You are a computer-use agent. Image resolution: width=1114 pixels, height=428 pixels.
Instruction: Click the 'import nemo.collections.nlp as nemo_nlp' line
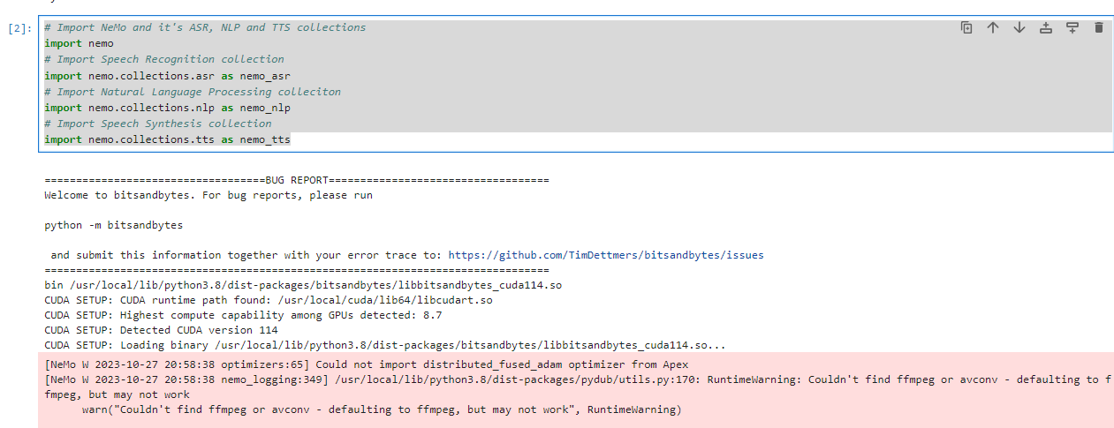(167, 108)
